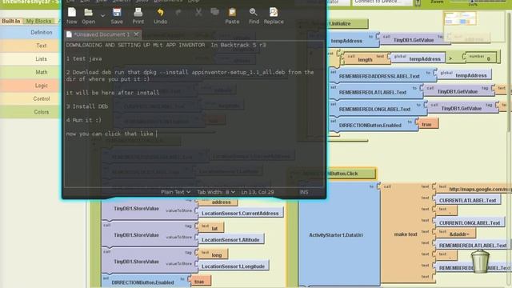Viewport: 512px width, 288px height.
Task: Click the global tempAddress block inside length
Action: point(418,58)
